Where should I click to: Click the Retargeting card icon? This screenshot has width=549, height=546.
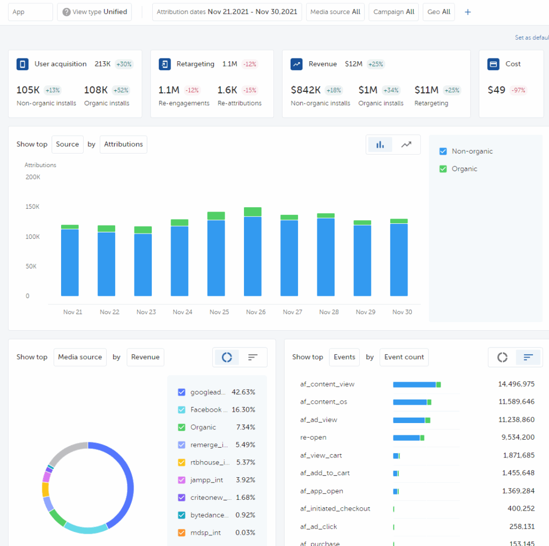165,64
